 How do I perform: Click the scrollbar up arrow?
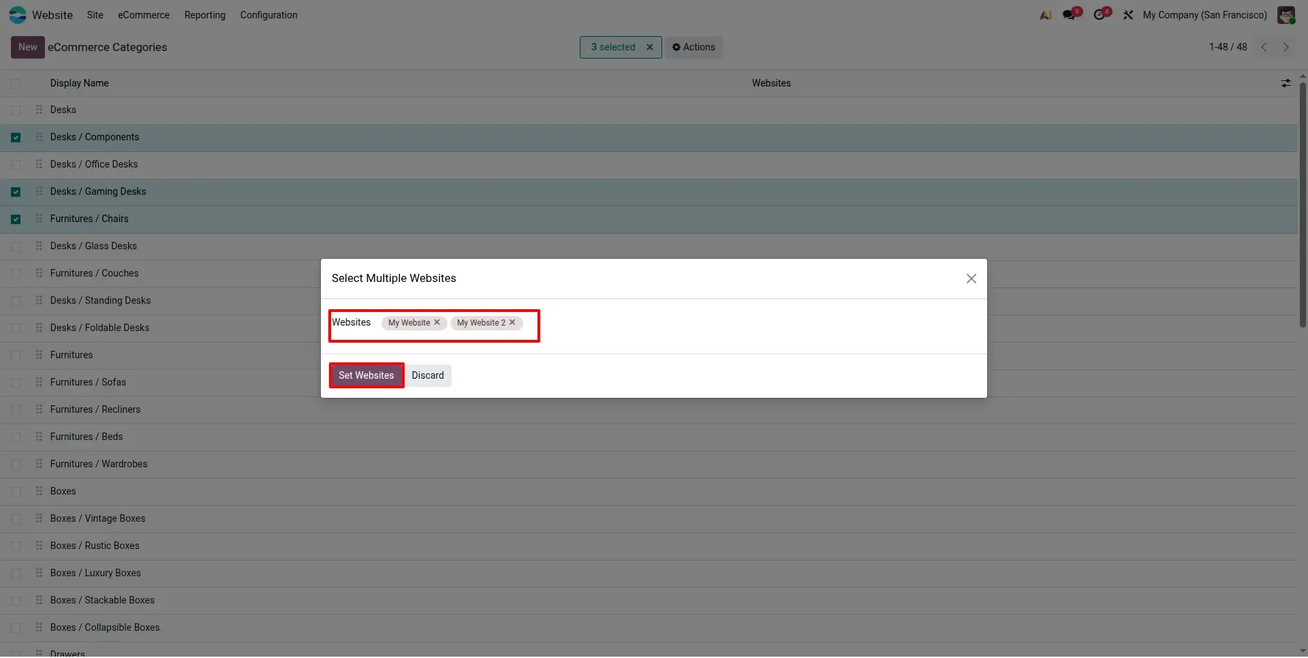(1303, 75)
